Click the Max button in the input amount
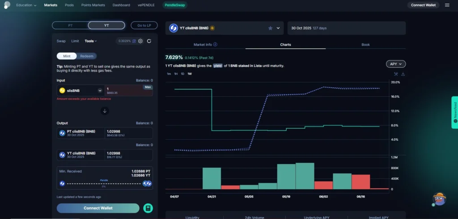 pos(148,87)
